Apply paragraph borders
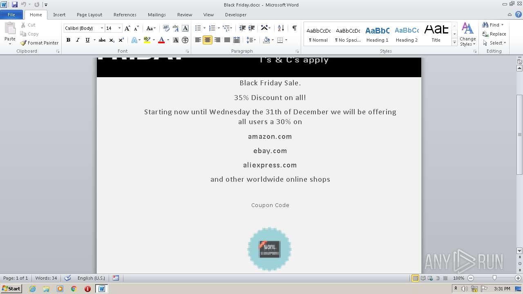This screenshot has width=523, height=294. [x=280, y=40]
